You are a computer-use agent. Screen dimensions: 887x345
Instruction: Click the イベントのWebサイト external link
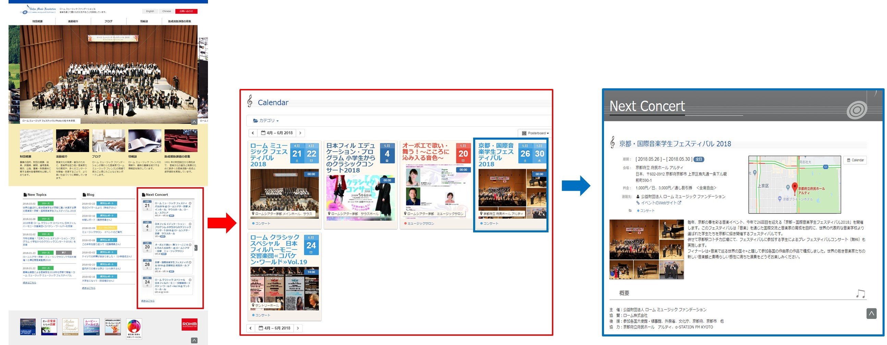pyautogui.click(x=658, y=203)
